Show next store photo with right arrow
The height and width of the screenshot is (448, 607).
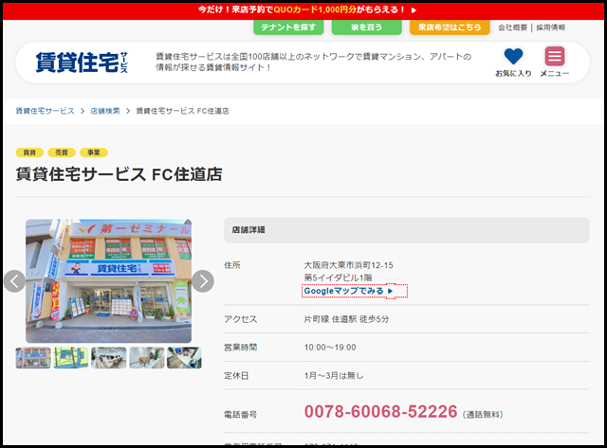pos(203,281)
